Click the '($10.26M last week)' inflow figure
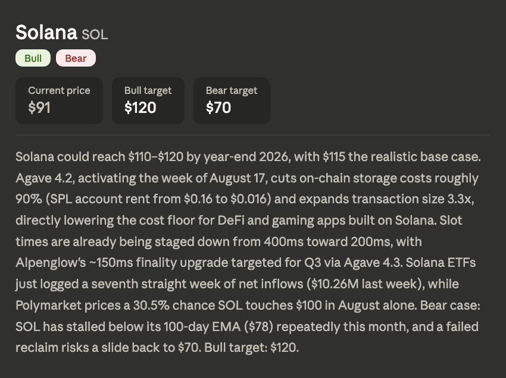 366,284
